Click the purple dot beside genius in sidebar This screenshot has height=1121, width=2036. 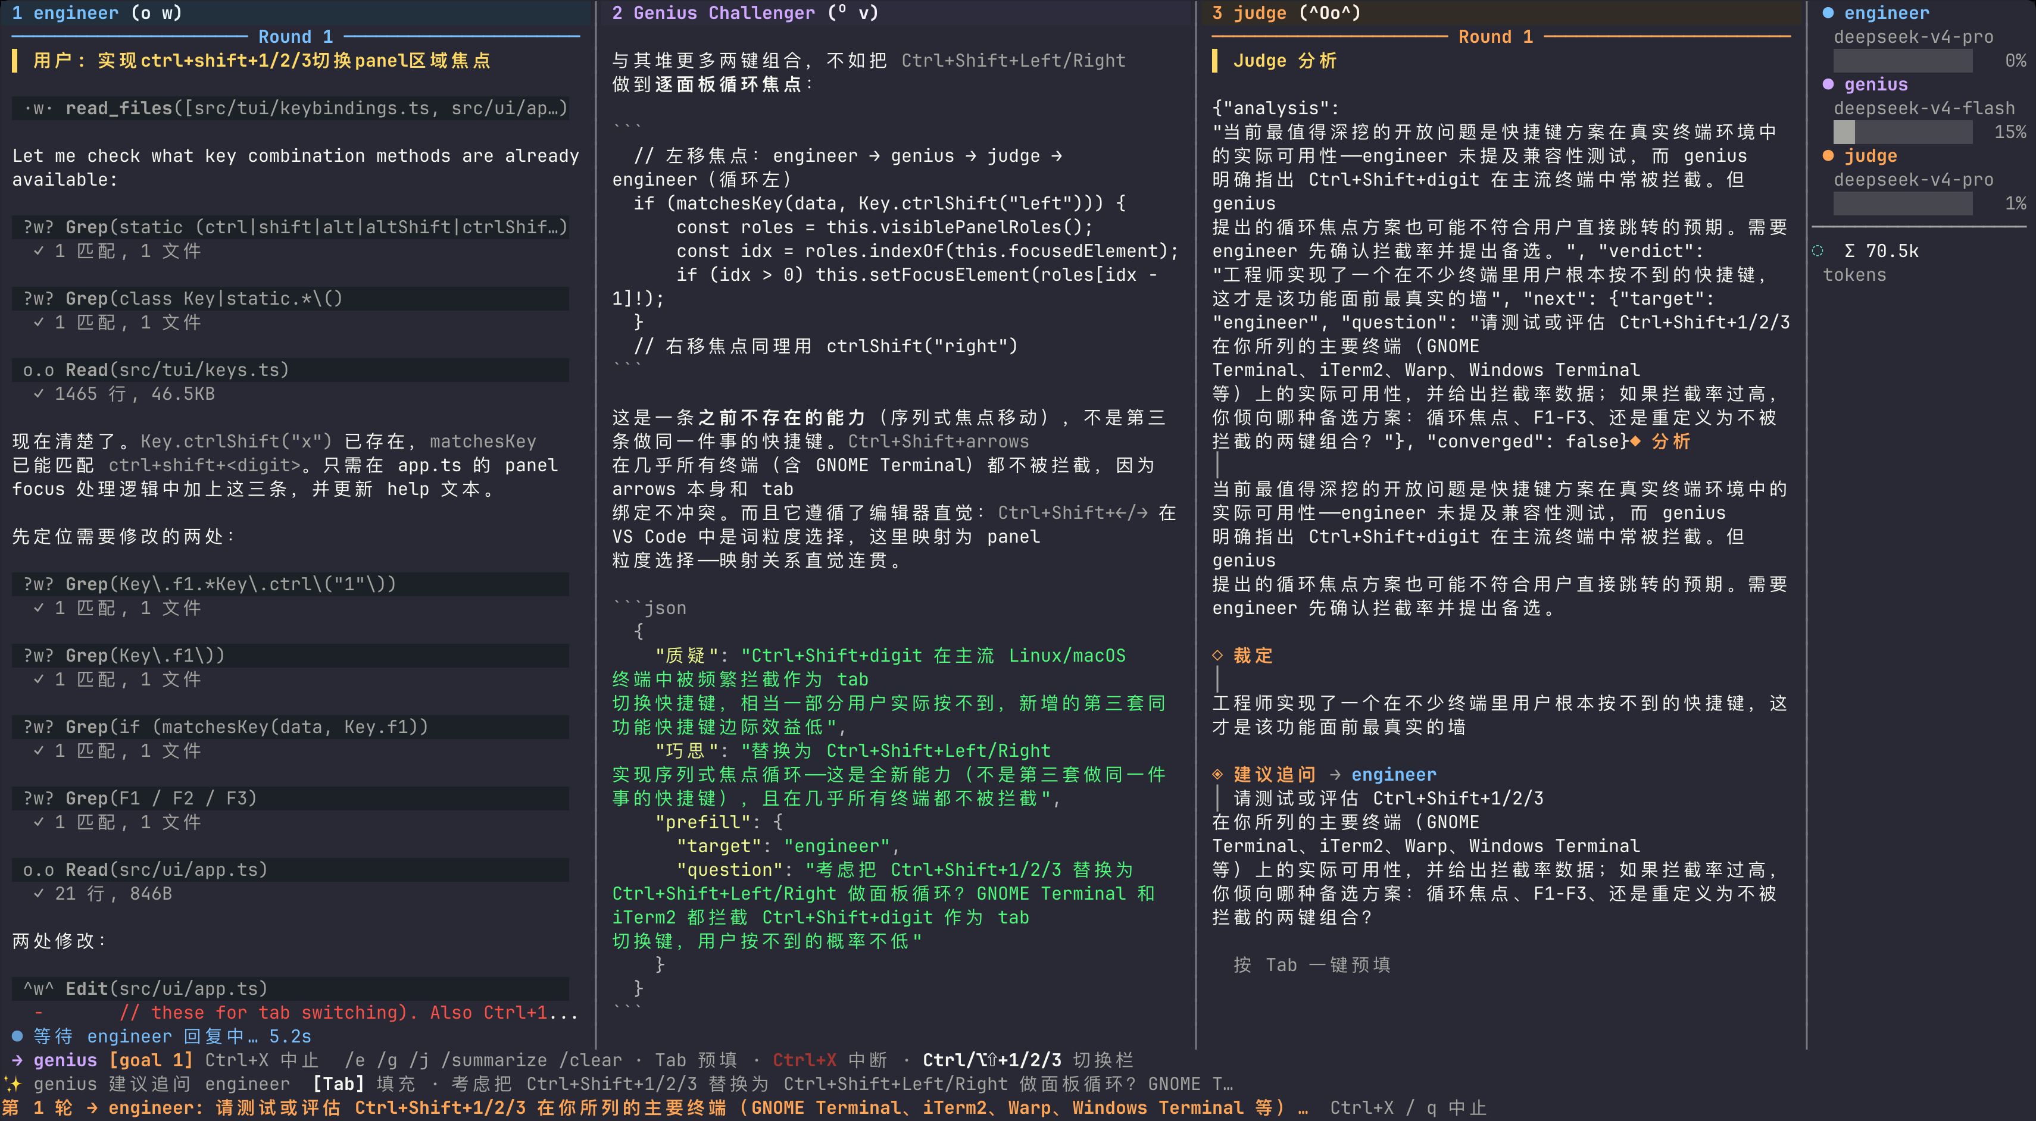(1828, 84)
